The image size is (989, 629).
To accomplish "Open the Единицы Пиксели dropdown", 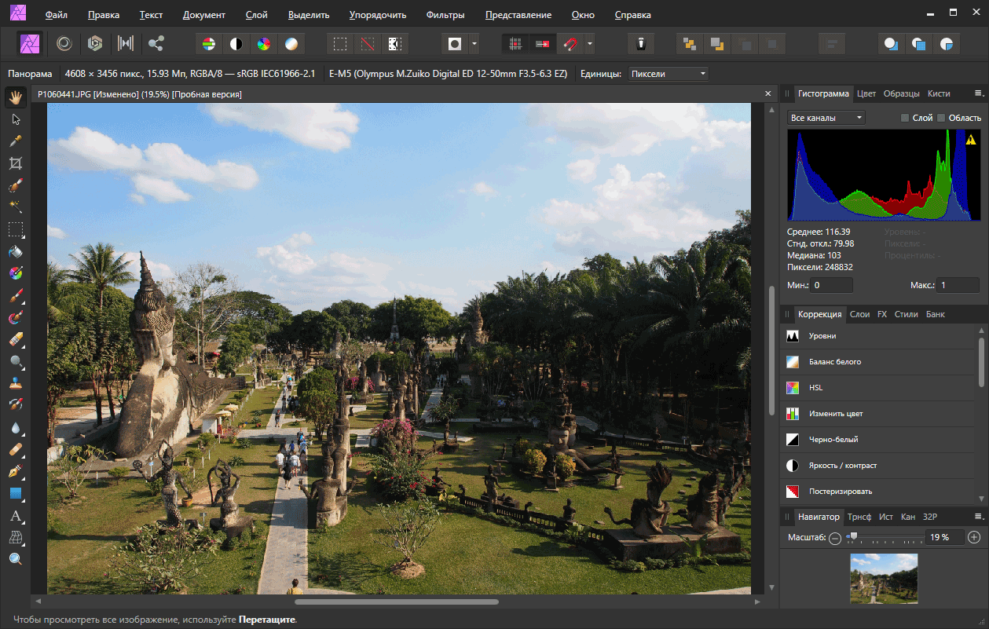I will pos(668,74).
